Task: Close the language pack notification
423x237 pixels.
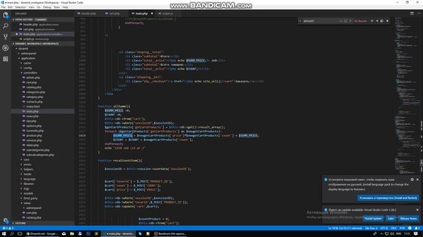Action: pyautogui.click(x=417, y=180)
